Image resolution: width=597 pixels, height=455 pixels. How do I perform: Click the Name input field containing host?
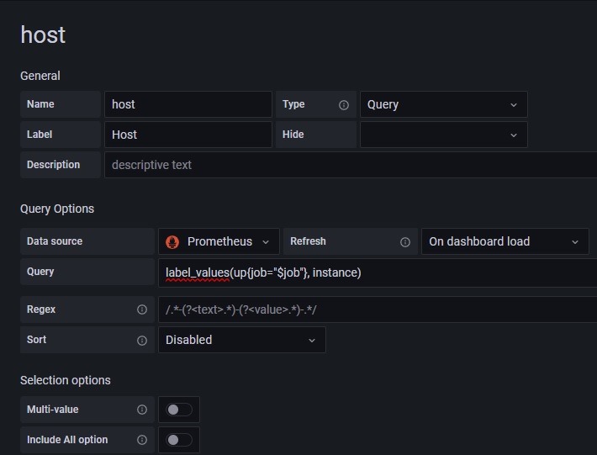pos(188,104)
